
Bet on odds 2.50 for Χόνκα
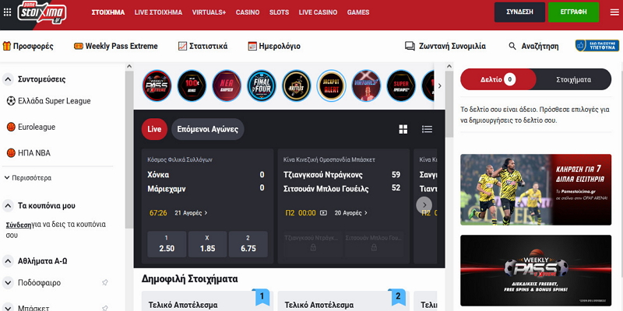click(x=167, y=244)
